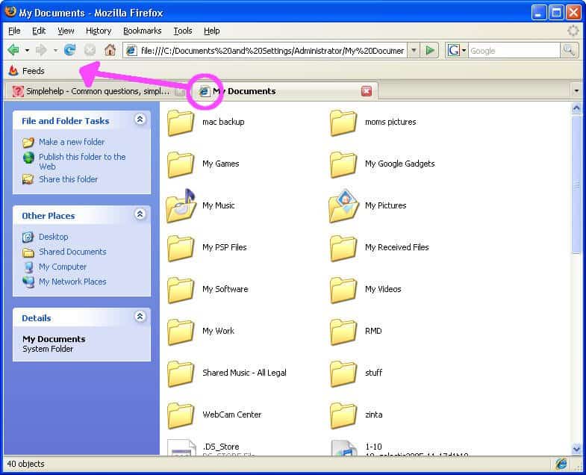Reload the current page
This screenshot has height=475, width=586.
click(x=69, y=50)
